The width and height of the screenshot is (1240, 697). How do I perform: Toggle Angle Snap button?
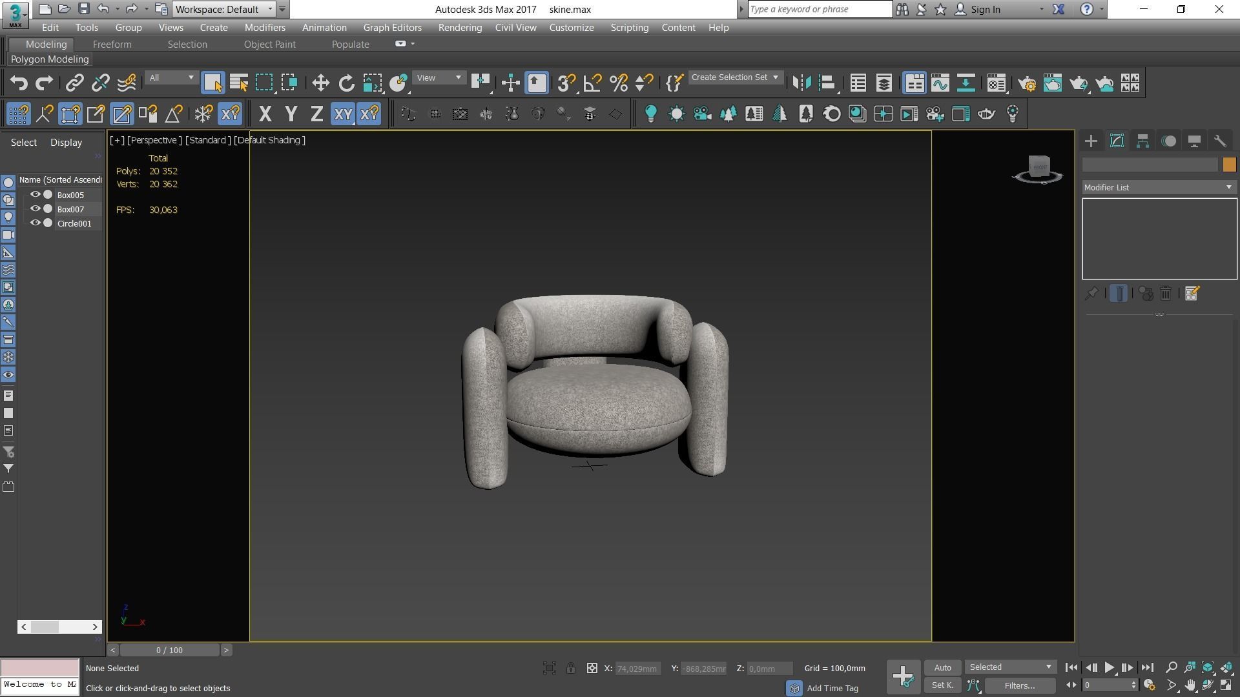(x=592, y=83)
